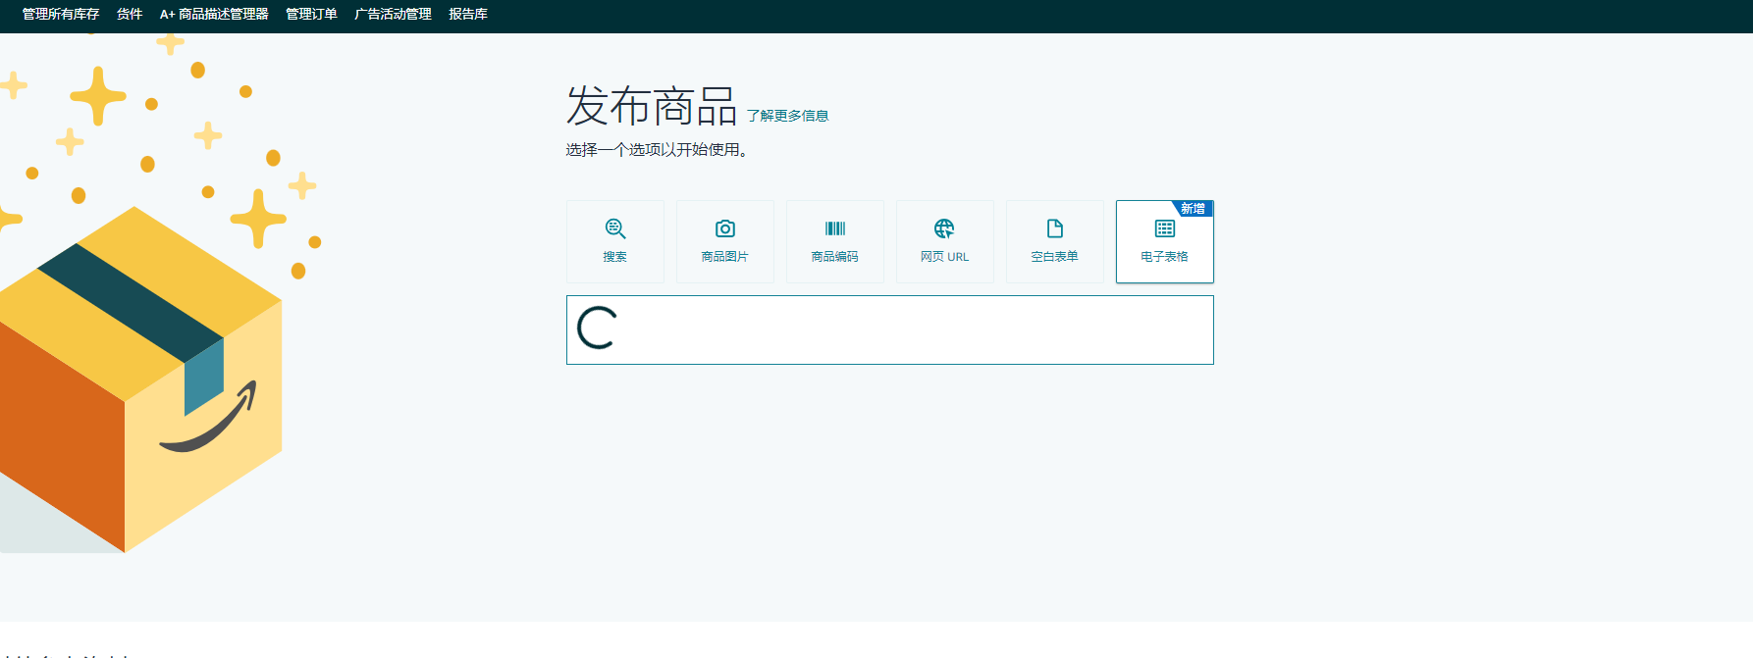This screenshot has height=658, width=1753.
Task: Select the 商品编码 option label
Action: point(835,257)
